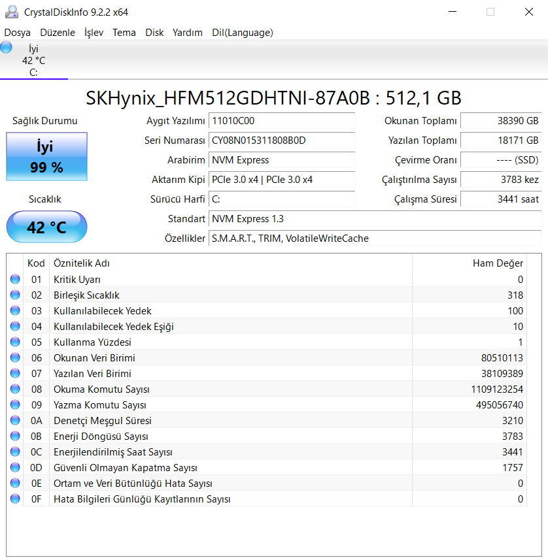The height and width of the screenshot is (560, 548).
Task: Click raw value 495056740 of Yazma Komutu
Action: click(500, 404)
